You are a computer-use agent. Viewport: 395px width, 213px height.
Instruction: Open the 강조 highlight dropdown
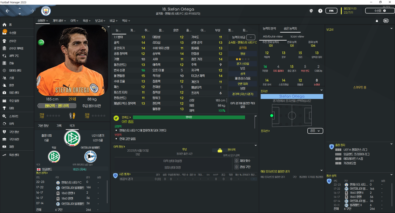coord(315,131)
